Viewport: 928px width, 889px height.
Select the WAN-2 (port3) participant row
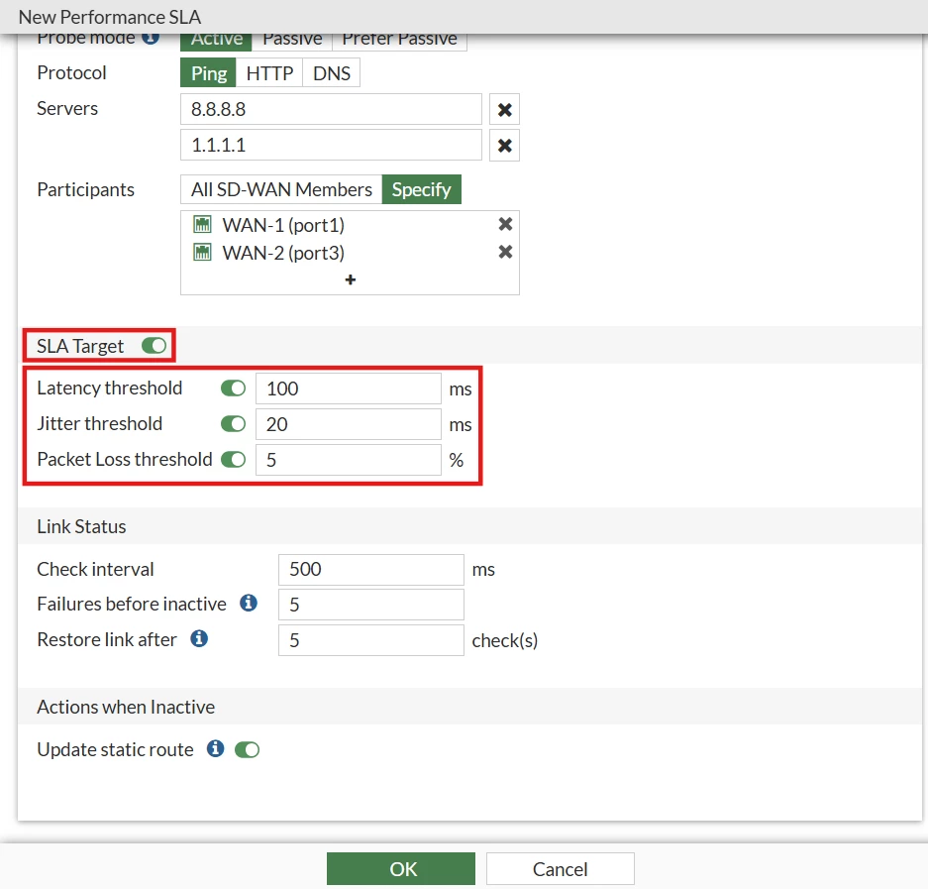pos(350,253)
